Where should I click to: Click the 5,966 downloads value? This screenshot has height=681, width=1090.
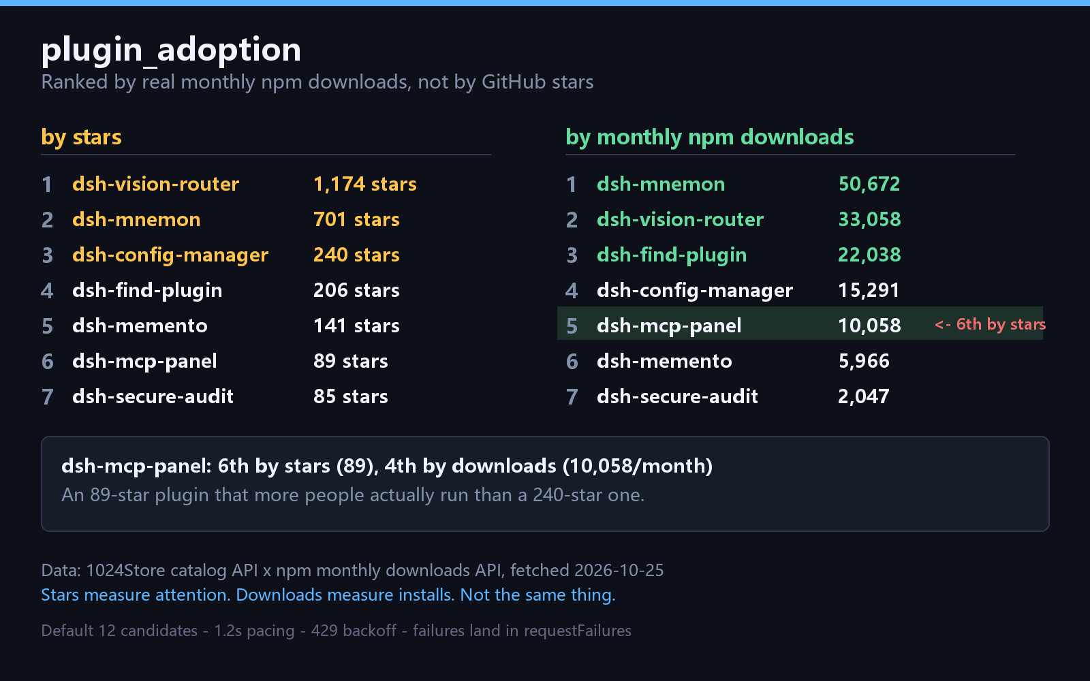[864, 361]
